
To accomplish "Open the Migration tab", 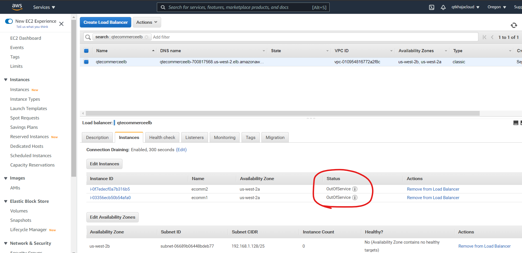I will click(x=275, y=138).
